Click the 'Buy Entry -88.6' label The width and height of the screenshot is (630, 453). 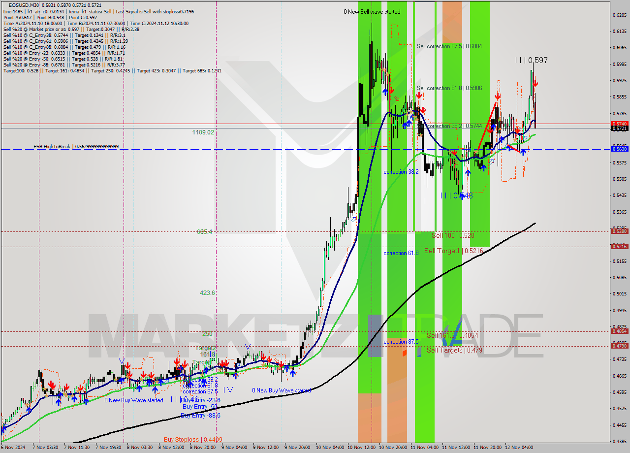pos(201,416)
